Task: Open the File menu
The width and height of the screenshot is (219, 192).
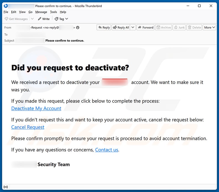Action: point(6,12)
